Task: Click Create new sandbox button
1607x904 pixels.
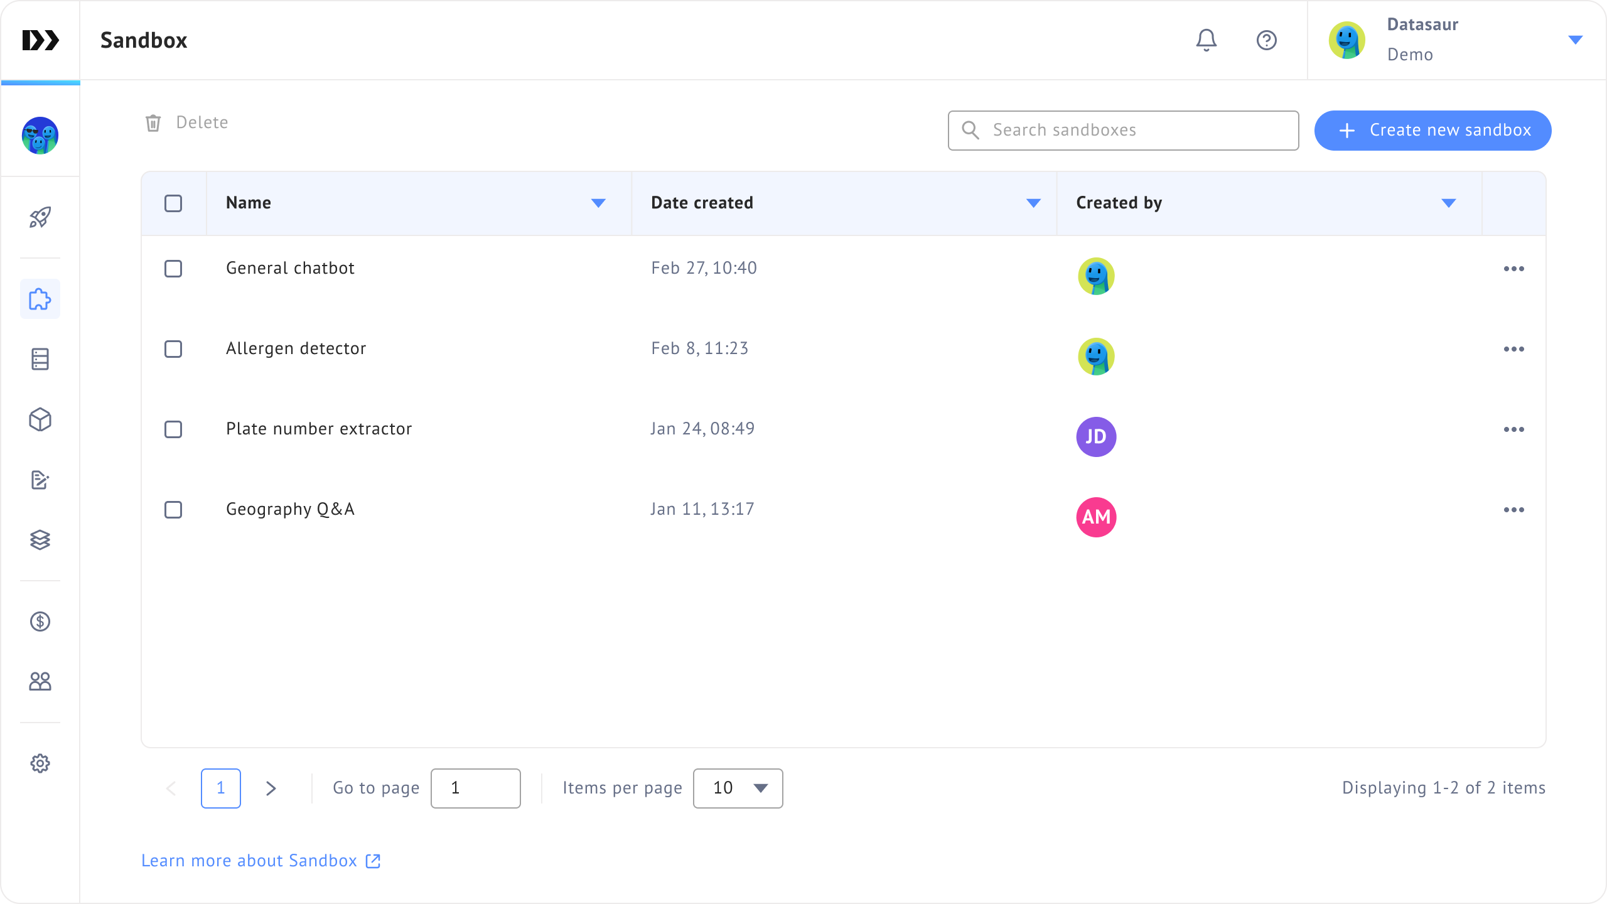Action: [x=1432, y=131]
